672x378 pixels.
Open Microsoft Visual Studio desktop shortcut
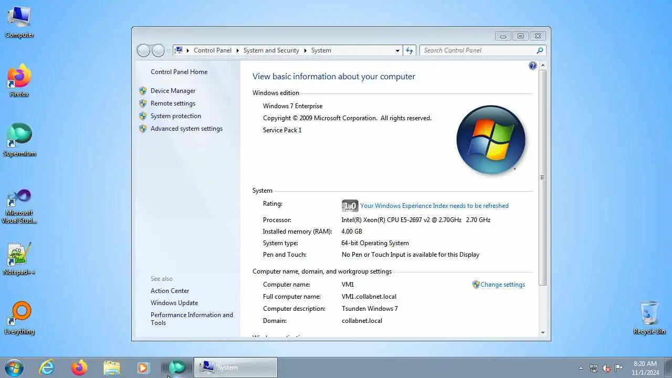coord(19,206)
